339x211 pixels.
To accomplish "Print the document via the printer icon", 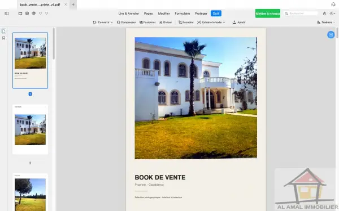I will (33, 14).
